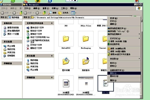
Task: Choose 创建快捷方式 in context menu
Action: click(x=124, y=70)
